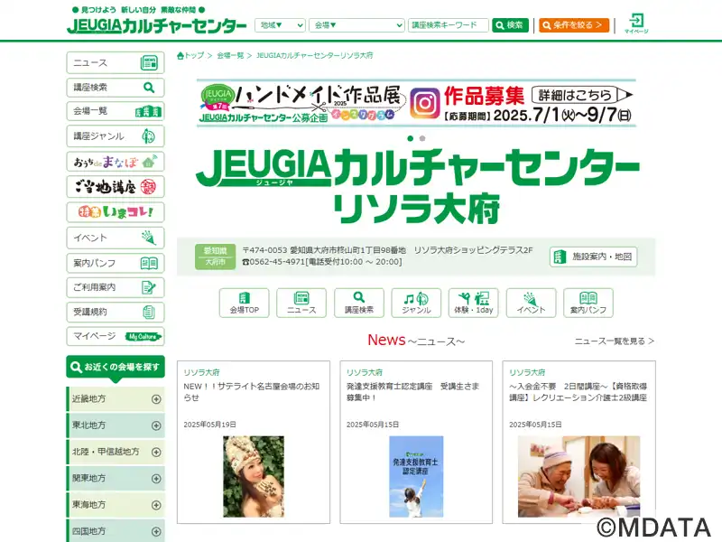Expand the 東北地方 region
722x542 pixels.
[x=116, y=425]
